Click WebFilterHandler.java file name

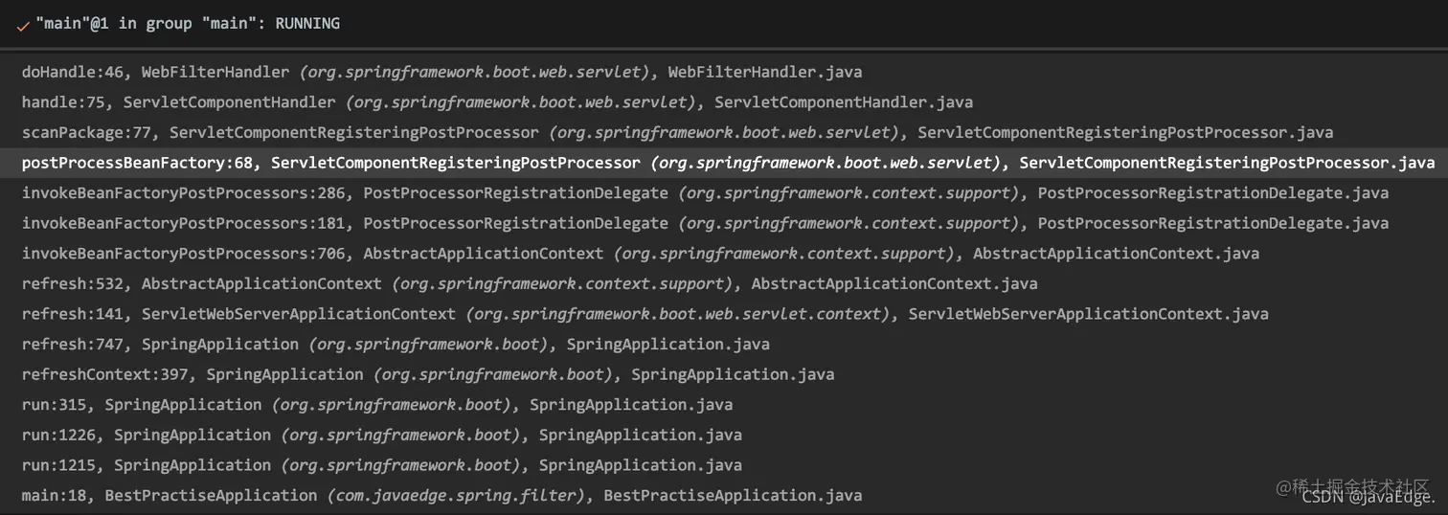[x=765, y=72]
